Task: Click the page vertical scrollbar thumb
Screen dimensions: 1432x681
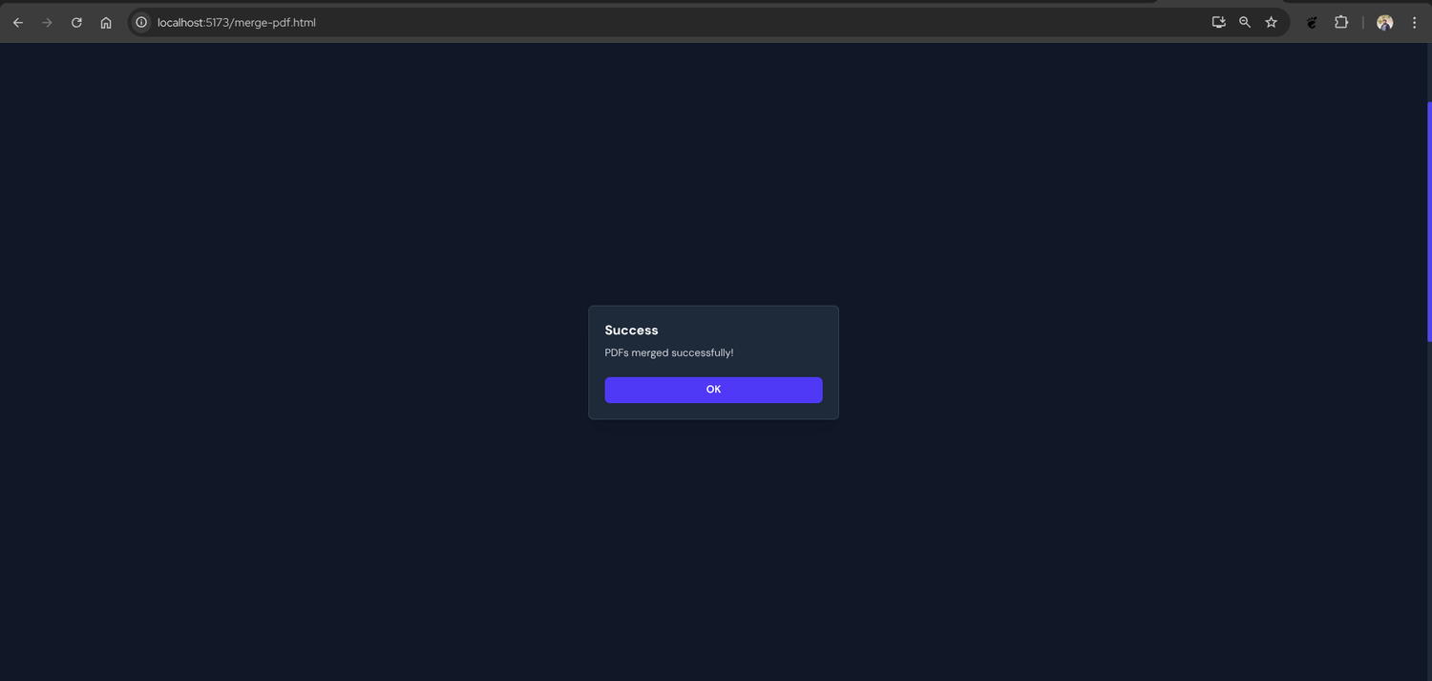Action: coord(1429,222)
